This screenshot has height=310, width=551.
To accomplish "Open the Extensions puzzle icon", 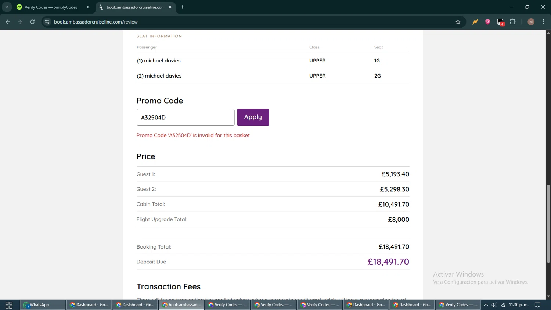I will pos(513,22).
